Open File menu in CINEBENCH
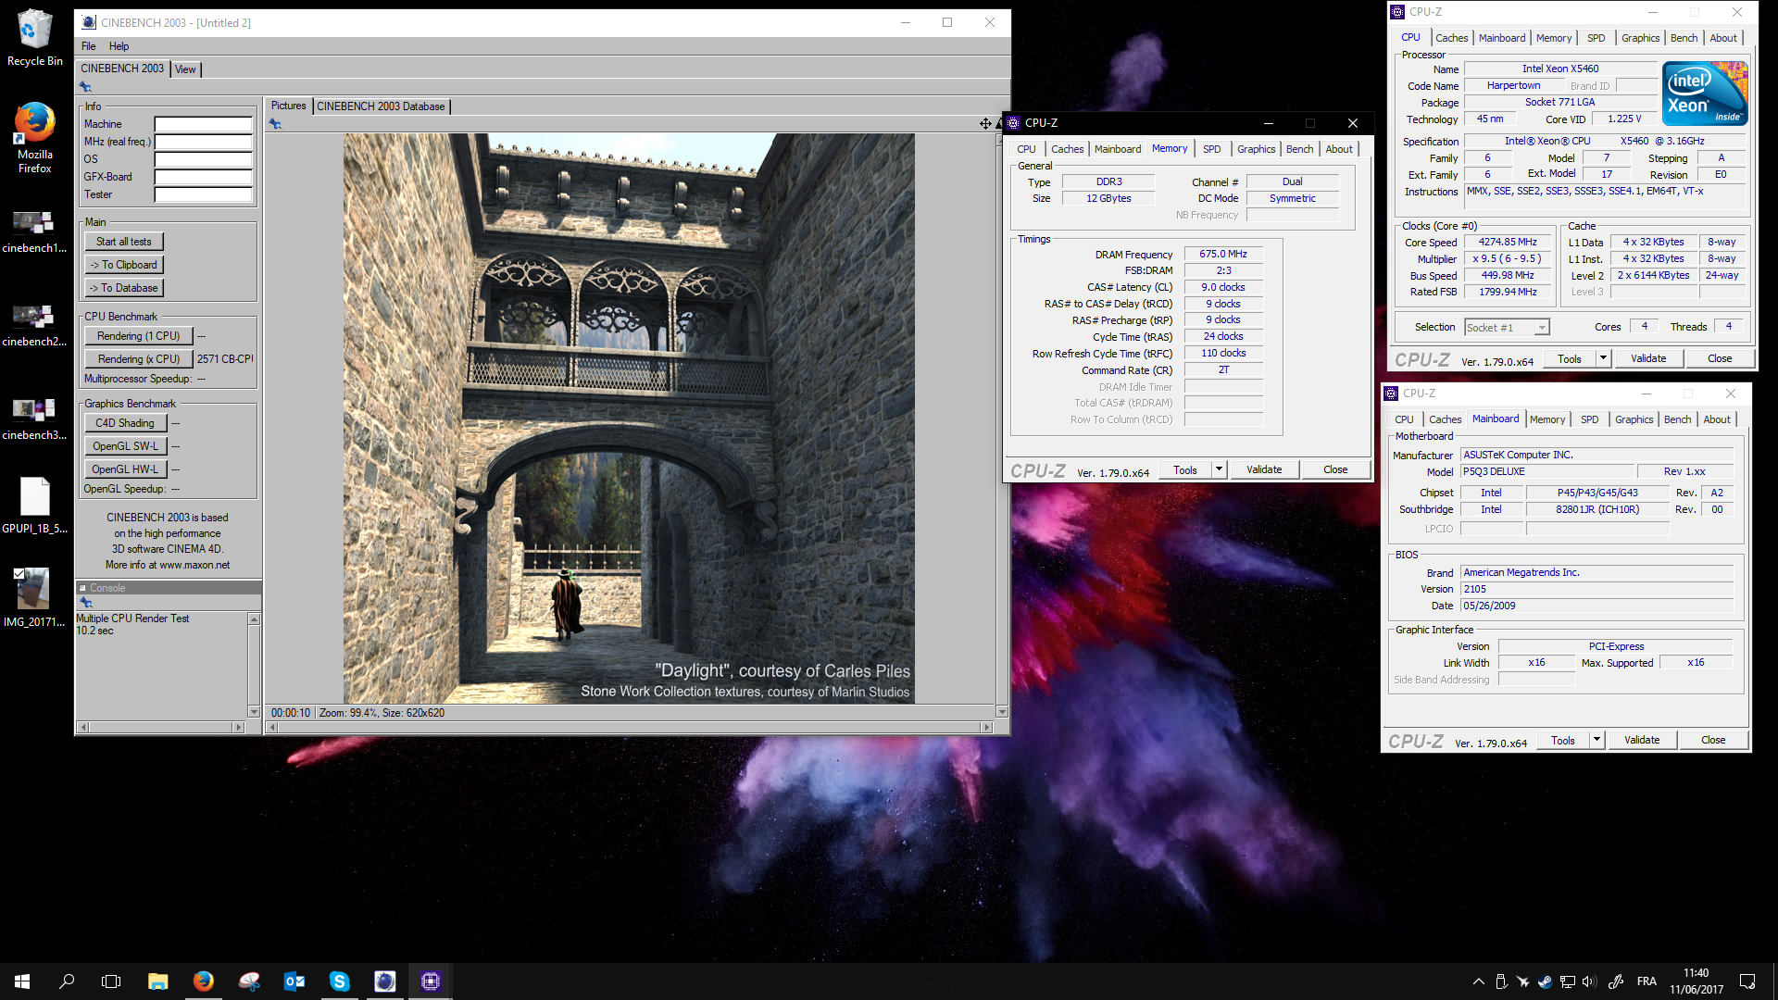 point(88,46)
